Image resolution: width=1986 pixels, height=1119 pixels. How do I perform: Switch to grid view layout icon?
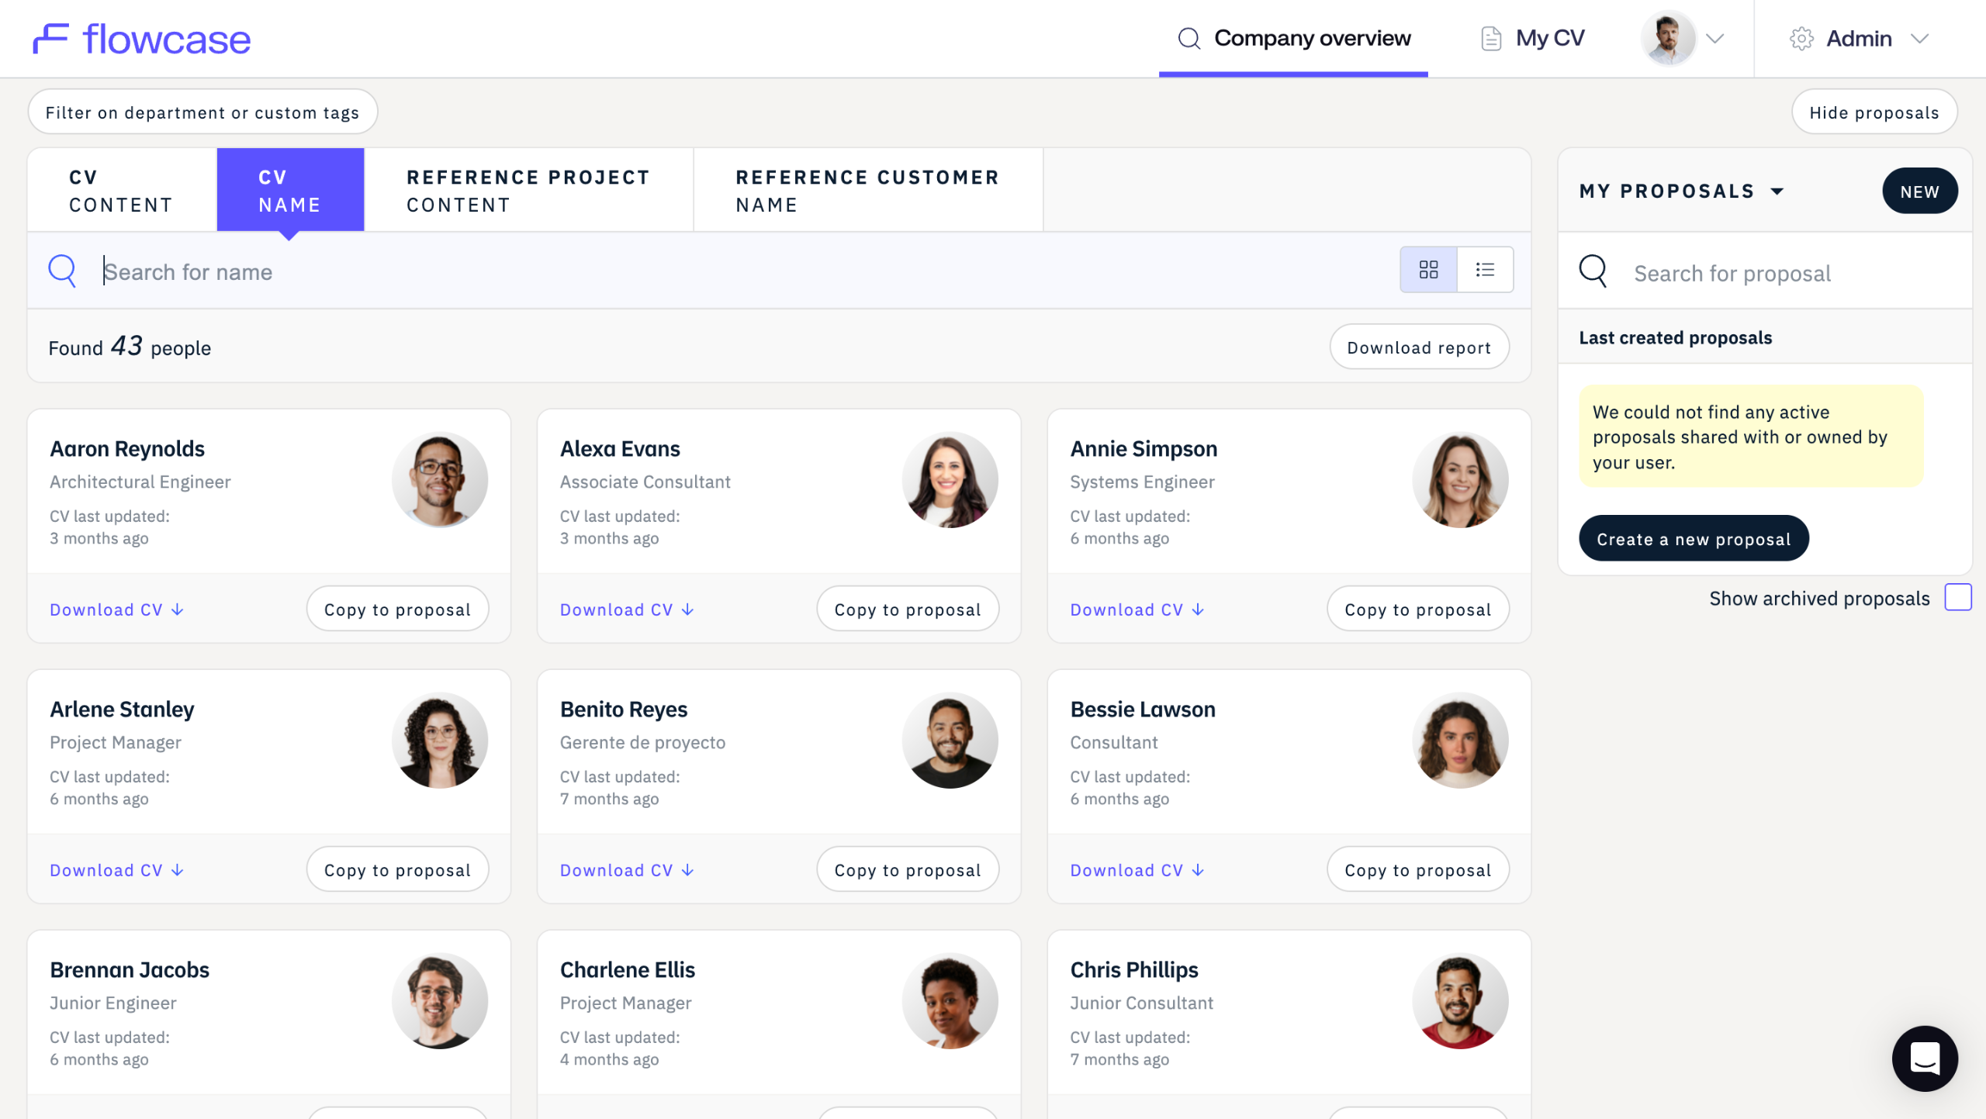pyautogui.click(x=1428, y=270)
